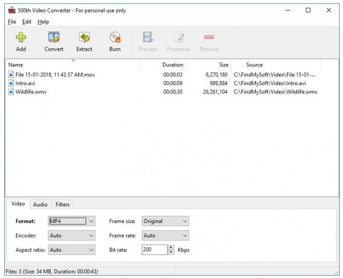Expand the Frame size dropdown
The width and height of the screenshot is (343, 278).
(165, 221)
